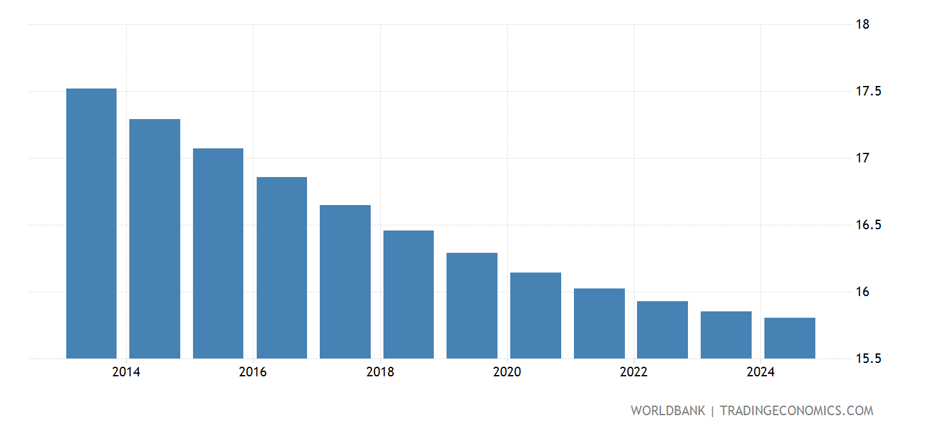Click the 2016 axis label
This screenshot has width=930, height=433.
(x=253, y=372)
